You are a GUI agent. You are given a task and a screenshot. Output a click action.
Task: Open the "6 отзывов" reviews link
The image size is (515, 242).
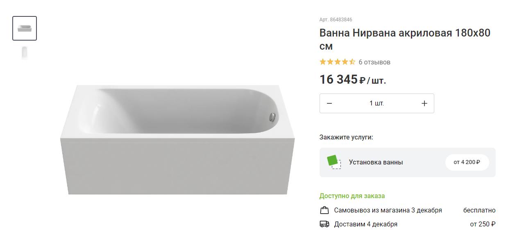(374, 62)
